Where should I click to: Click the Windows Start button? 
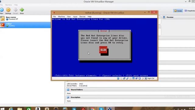(x=2, y=109)
